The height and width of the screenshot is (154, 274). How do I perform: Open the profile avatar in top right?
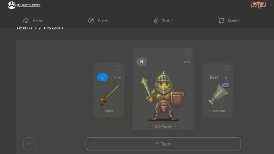click(x=258, y=5)
